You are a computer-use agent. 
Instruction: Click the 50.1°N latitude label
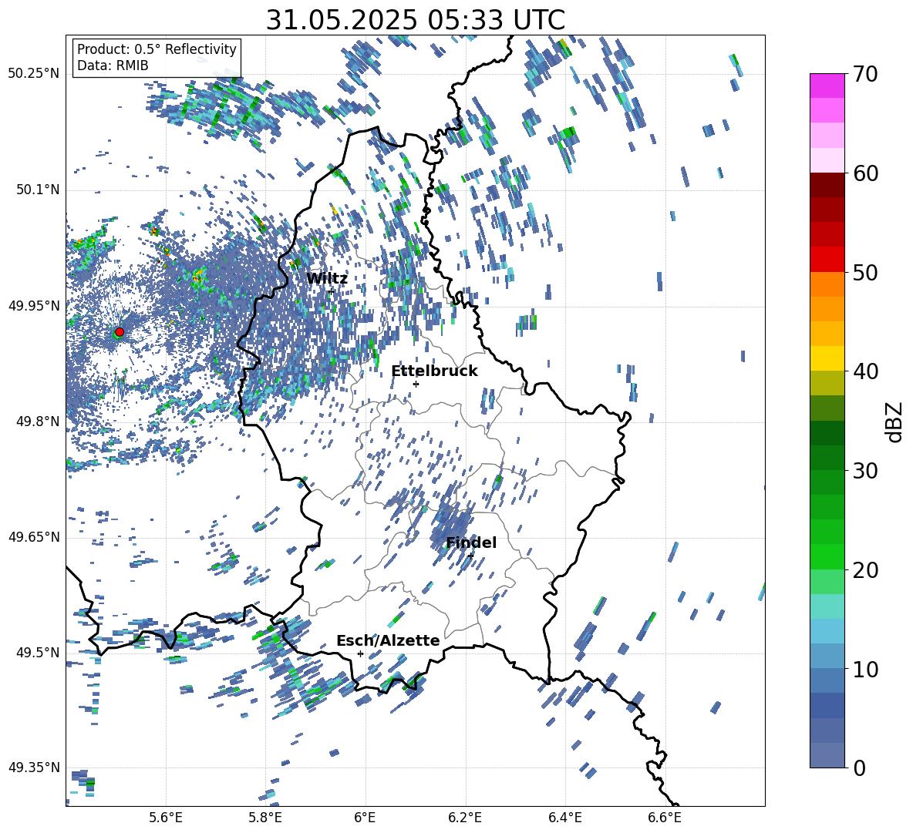[37, 190]
